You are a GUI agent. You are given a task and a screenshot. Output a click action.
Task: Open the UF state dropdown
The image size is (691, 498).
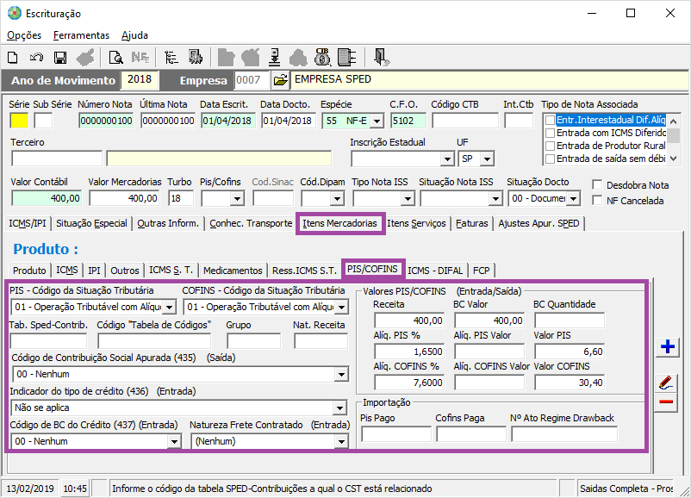487,159
